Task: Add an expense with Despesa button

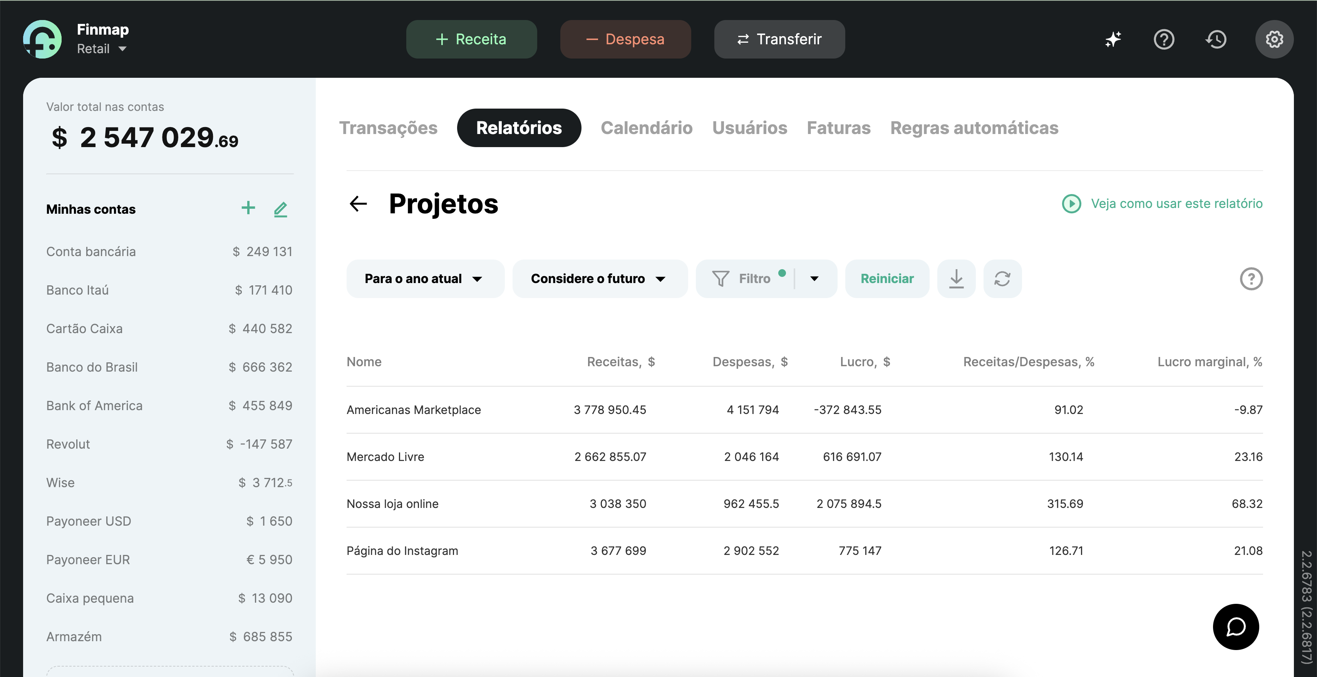Action: point(626,39)
